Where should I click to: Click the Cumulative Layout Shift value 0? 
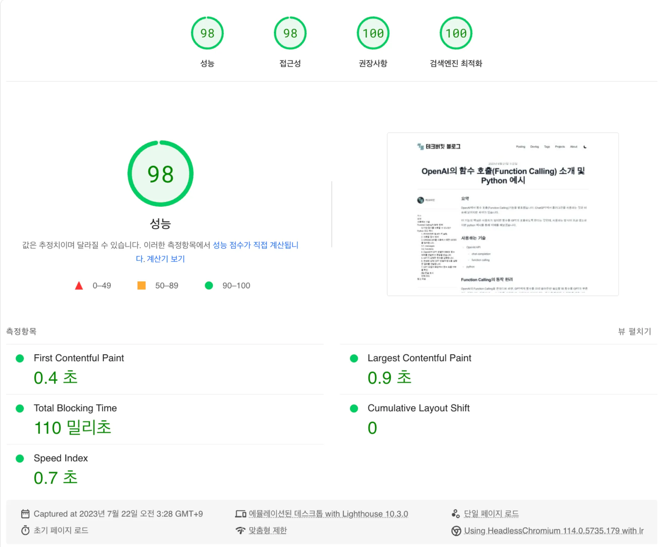pos(372,428)
